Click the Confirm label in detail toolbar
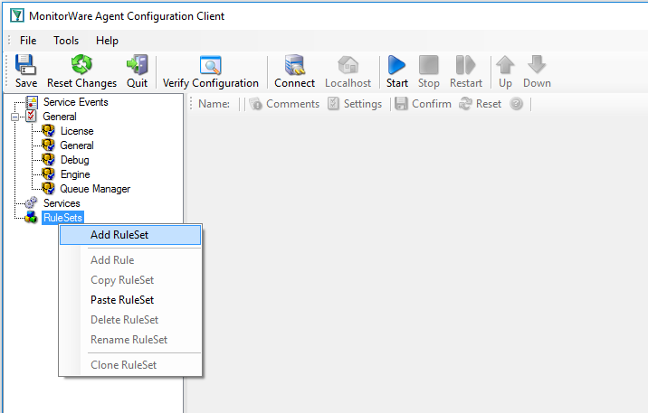The height and width of the screenshot is (413, 648). pos(432,104)
